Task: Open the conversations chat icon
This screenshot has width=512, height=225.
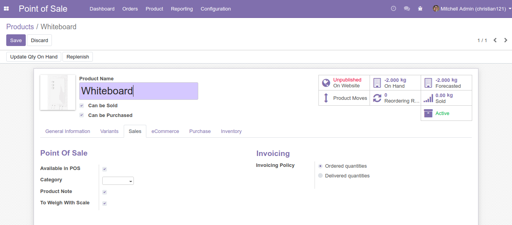Action: point(407,9)
